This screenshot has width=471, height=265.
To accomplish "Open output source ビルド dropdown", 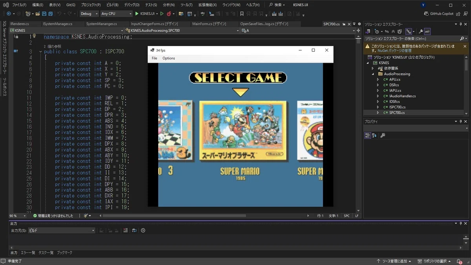I will coord(62,231).
